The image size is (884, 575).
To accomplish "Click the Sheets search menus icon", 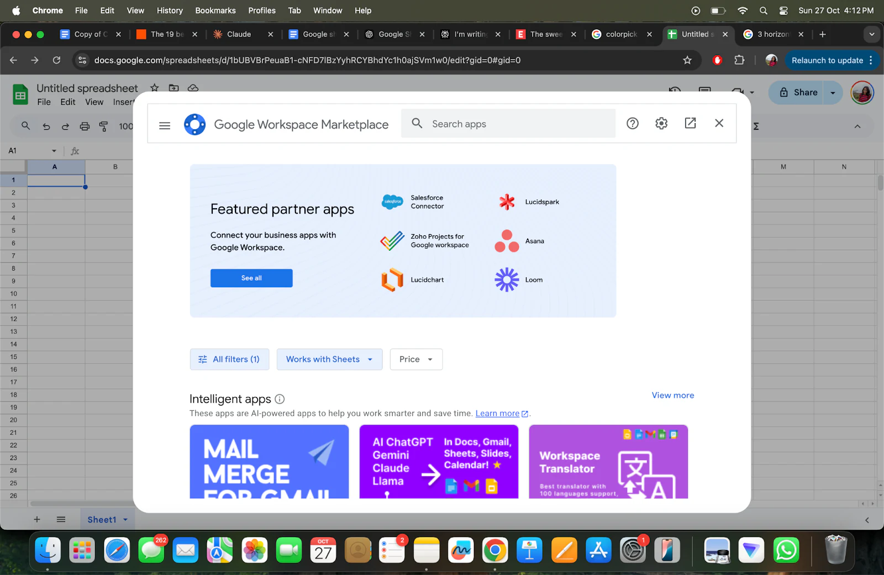I will (x=25, y=126).
